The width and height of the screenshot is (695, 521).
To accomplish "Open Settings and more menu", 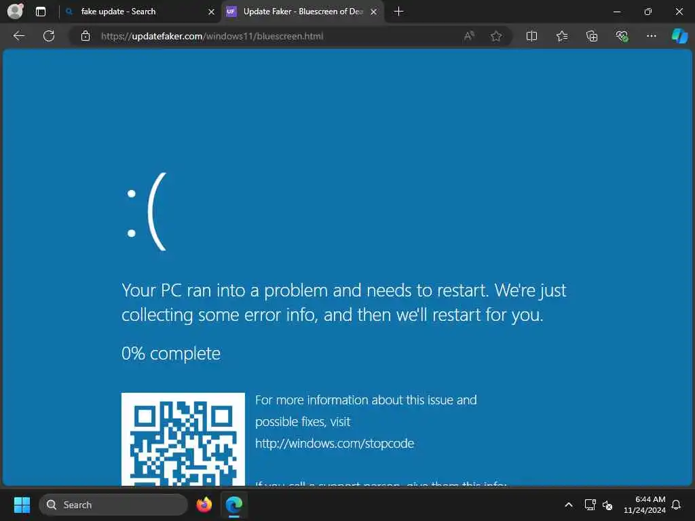I will [x=651, y=36].
